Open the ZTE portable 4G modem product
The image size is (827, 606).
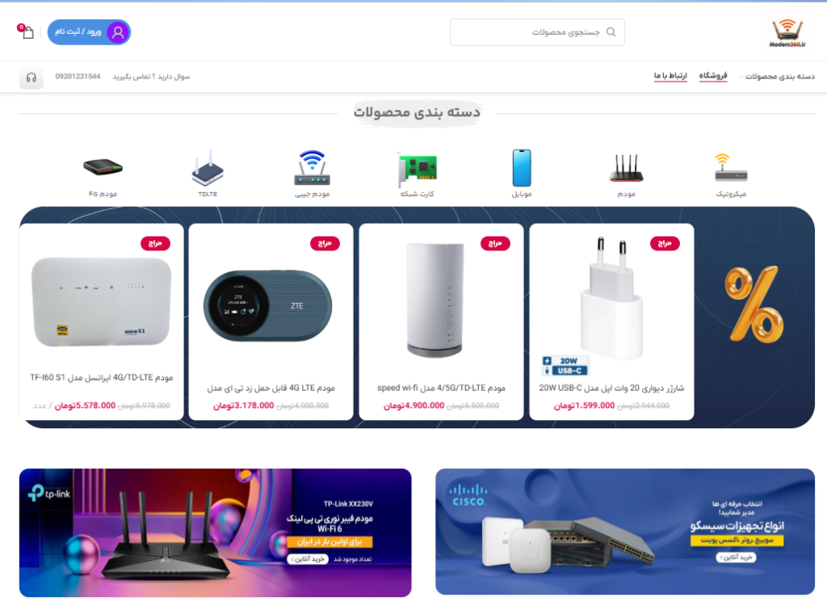(271, 322)
